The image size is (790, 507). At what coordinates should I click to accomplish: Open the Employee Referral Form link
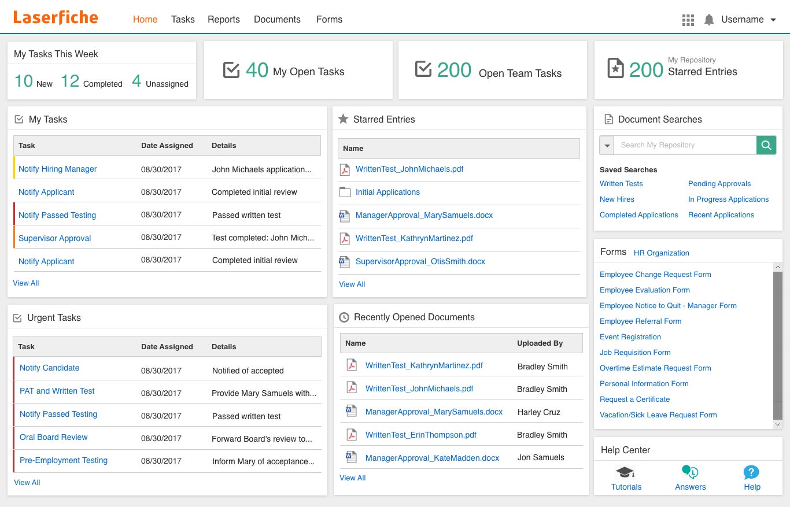coord(640,321)
